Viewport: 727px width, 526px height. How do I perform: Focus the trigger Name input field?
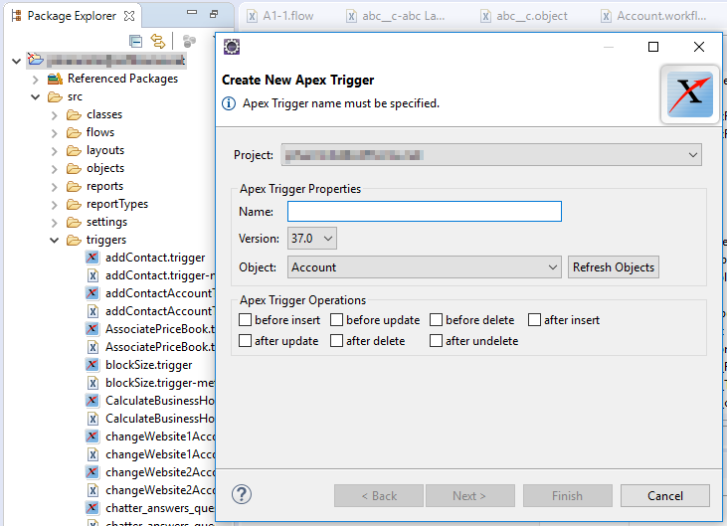(425, 212)
